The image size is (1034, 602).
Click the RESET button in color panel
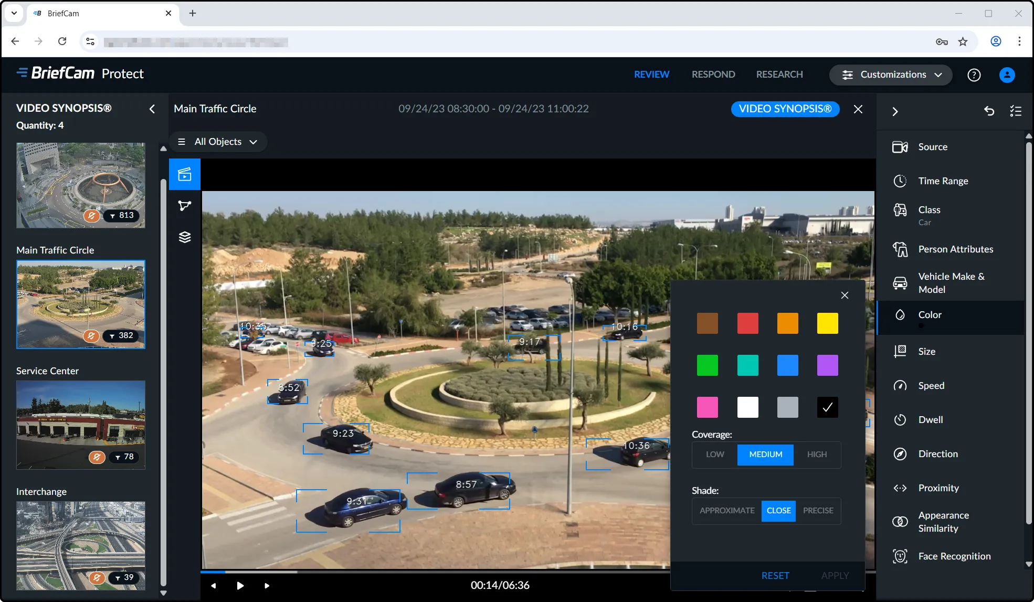point(775,576)
